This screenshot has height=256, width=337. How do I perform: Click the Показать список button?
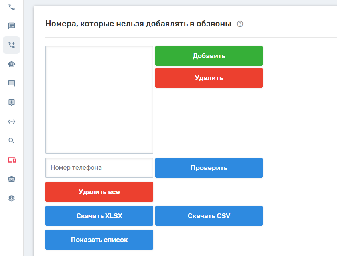click(x=99, y=240)
